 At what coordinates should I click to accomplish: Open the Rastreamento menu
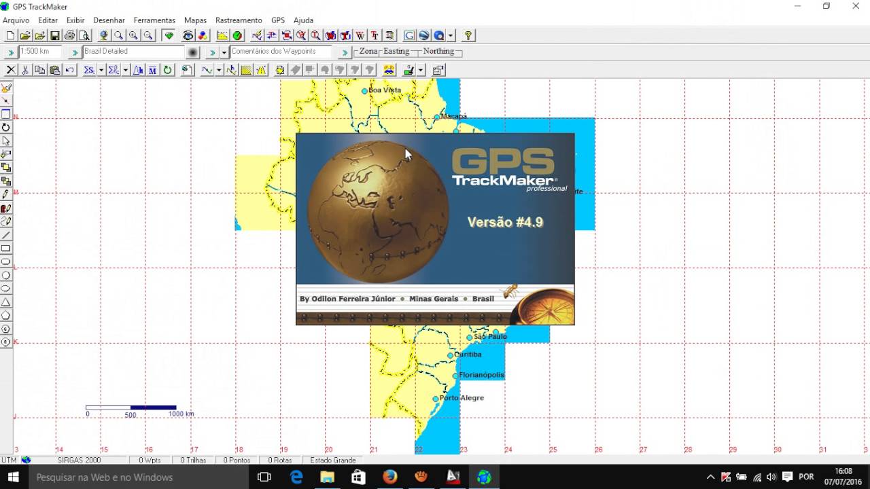[x=239, y=20]
